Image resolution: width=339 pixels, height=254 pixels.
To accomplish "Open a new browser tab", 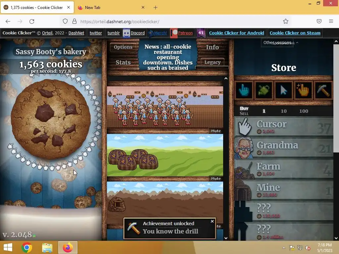I will pyautogui.click(x=156, y=8).
